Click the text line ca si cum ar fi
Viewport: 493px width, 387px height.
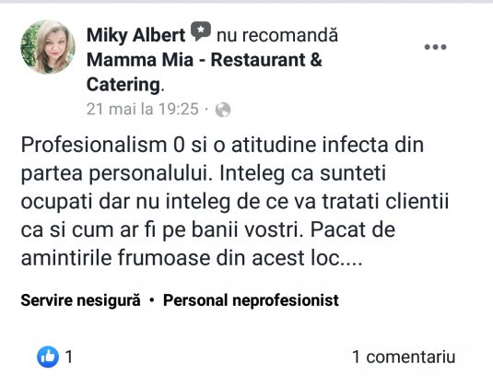[x=208, y=229]
